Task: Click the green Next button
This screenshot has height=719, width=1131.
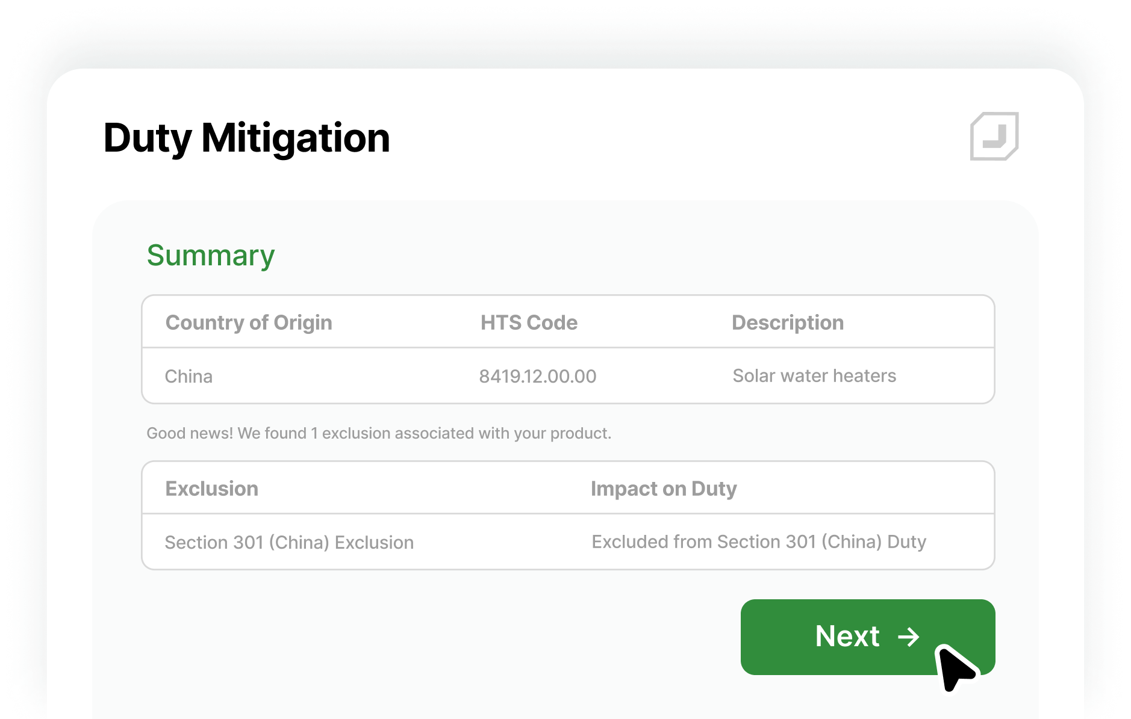Action: pos(867,637)
